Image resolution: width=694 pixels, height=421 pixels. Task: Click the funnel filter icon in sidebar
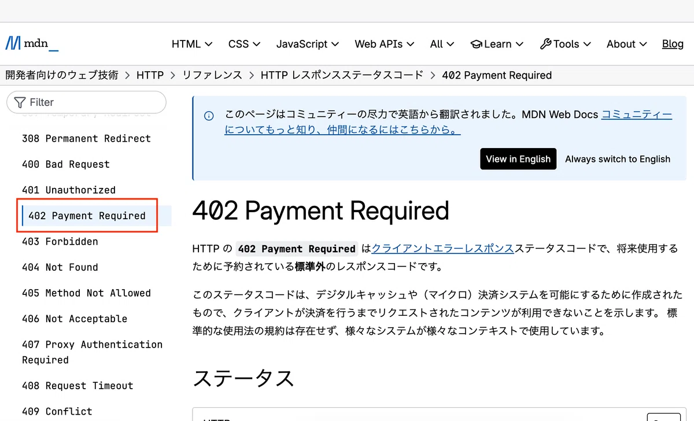click(20, 102)
